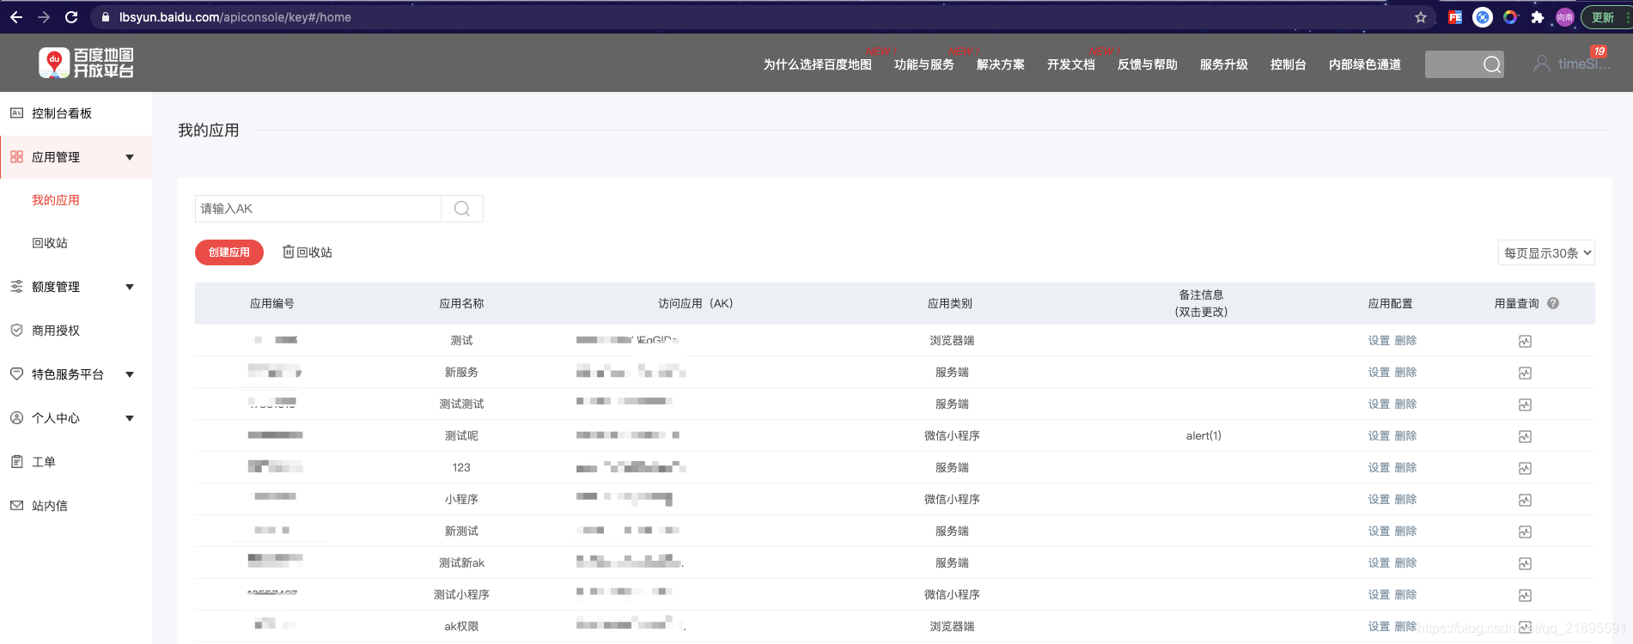Expand the 个人中心 arrow

[x=130, y=418]
